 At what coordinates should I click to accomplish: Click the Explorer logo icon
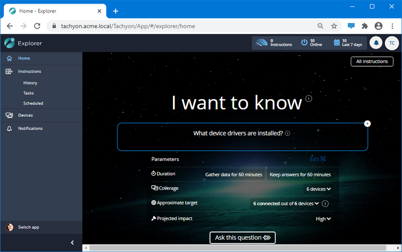click(10, 43)
